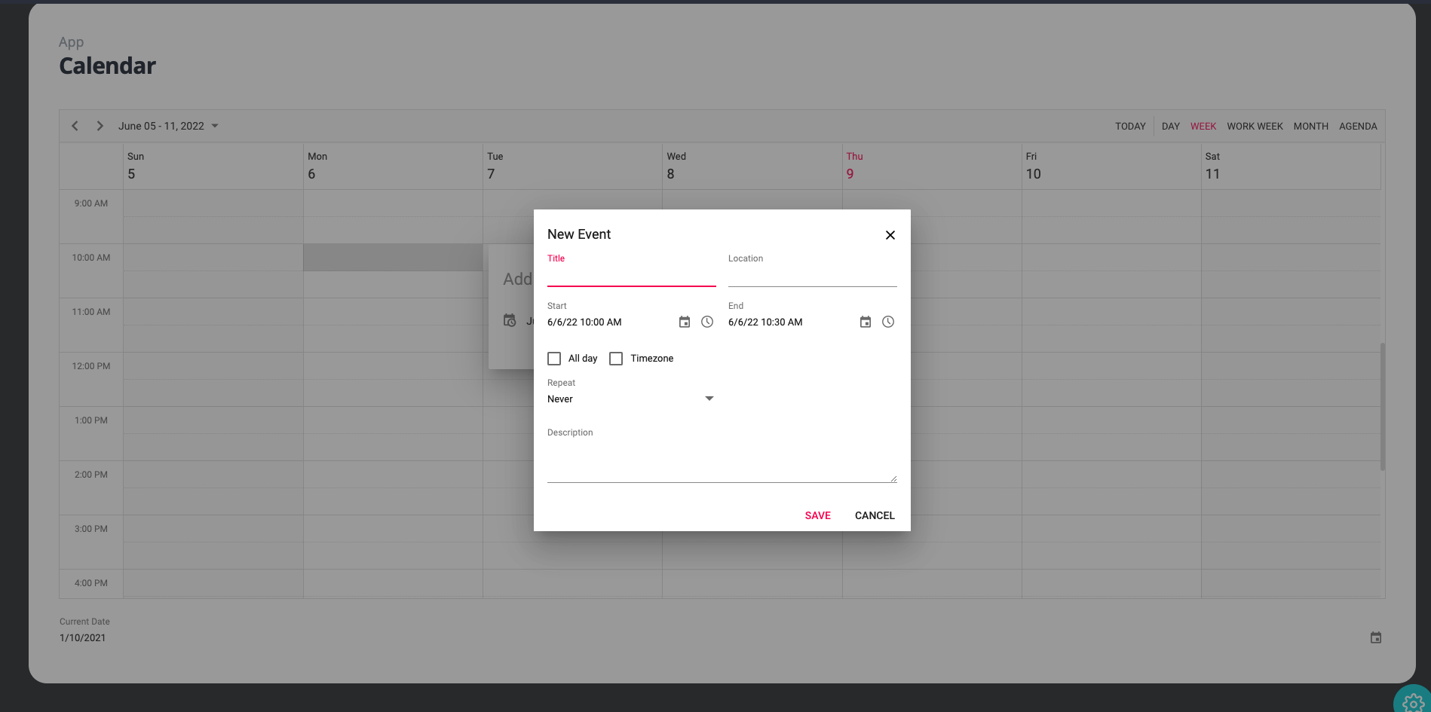Click the Start date-time field

coord(609,322)
